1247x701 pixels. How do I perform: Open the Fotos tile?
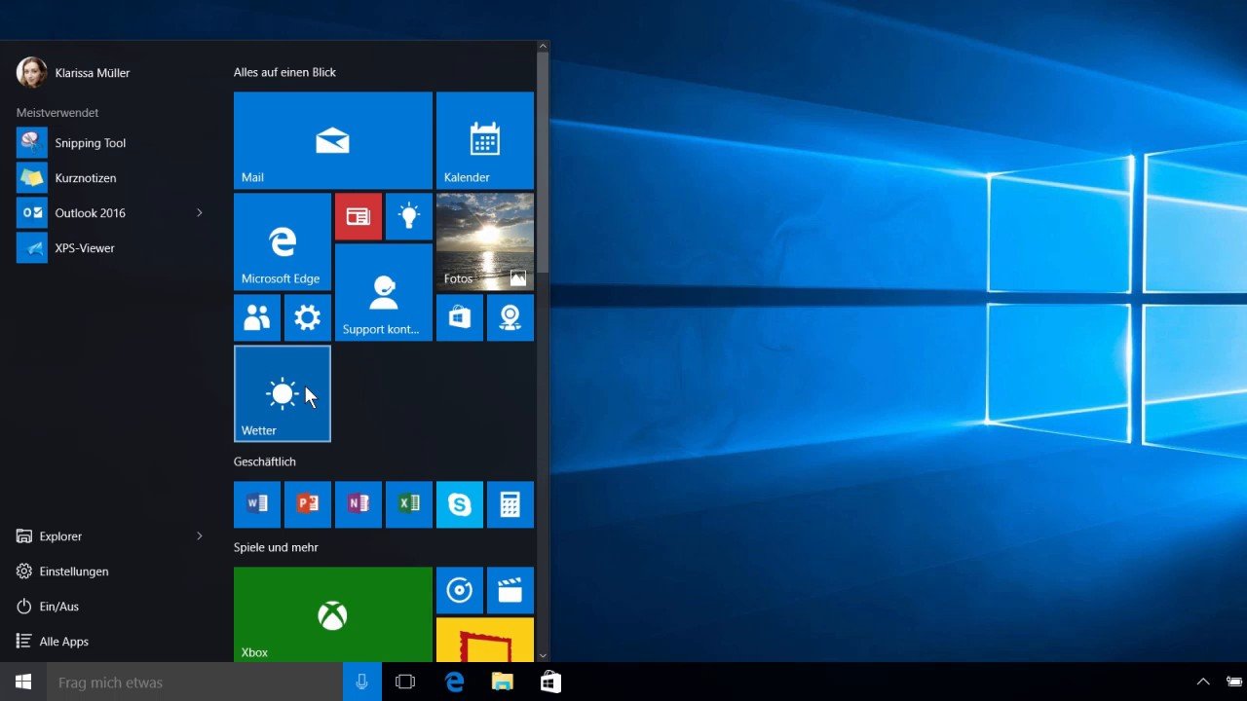[x=484, y=241]
